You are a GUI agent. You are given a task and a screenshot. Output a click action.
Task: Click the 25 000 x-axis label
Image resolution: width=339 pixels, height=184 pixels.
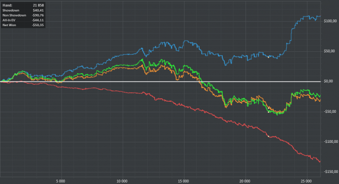click(306, 181)
